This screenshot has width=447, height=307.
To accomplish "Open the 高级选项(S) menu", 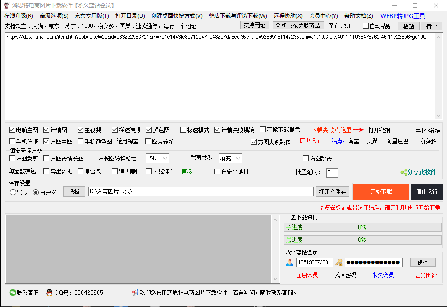I will coord(54,16).
